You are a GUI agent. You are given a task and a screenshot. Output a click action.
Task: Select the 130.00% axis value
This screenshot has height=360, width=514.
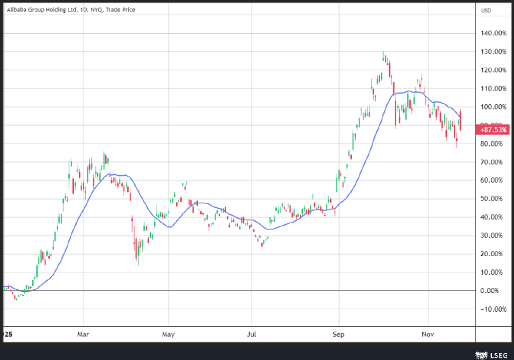coord(493,52)
